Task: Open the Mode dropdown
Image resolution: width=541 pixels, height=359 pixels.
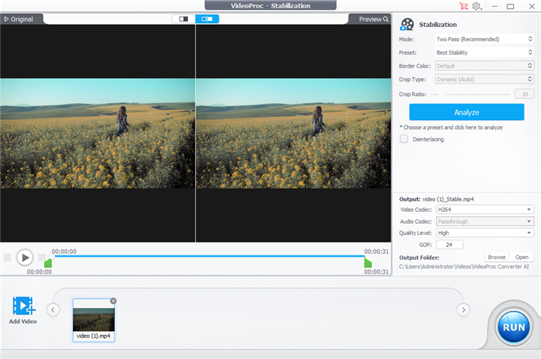Action: pyautogui.click(x=484, y=39)
